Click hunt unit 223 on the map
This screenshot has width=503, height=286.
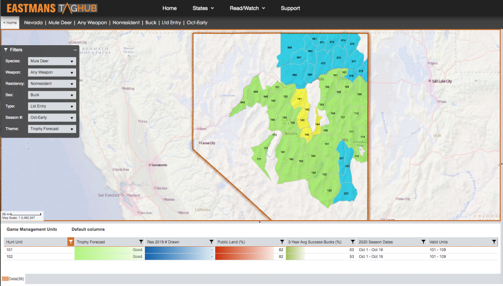[346, 193]
